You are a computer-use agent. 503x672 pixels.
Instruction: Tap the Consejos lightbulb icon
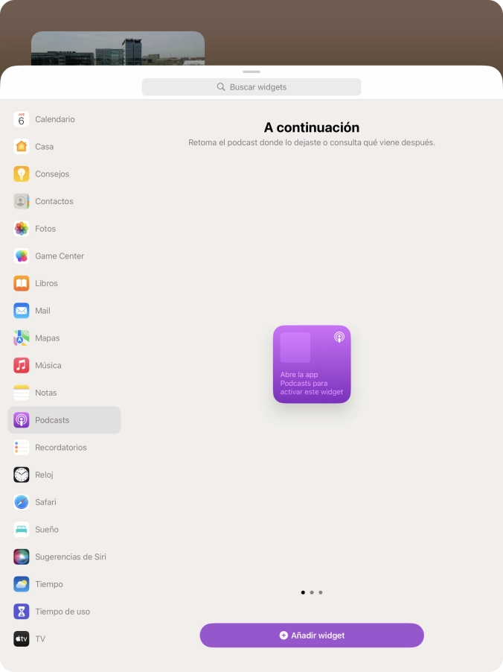coord(22,174)
